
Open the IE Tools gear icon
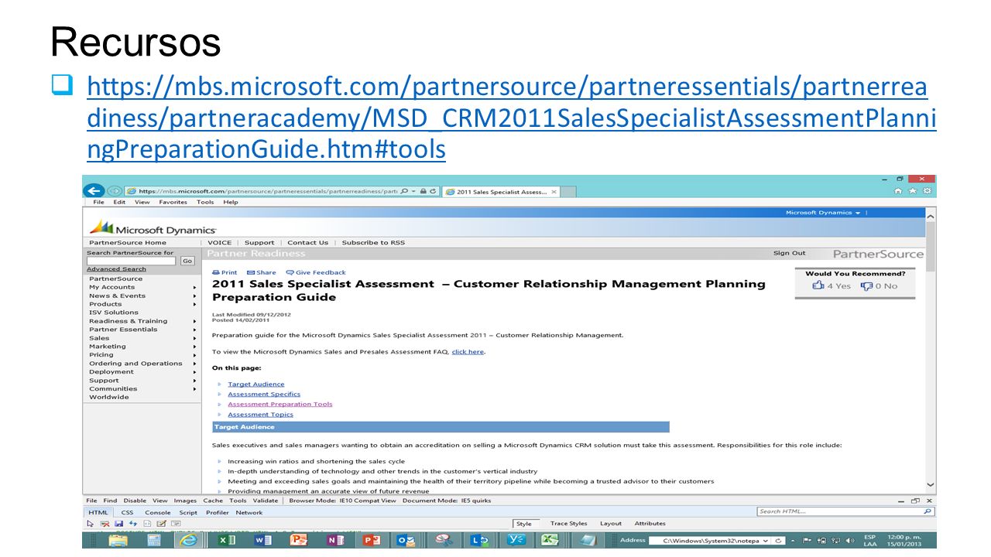click(928, 191)
